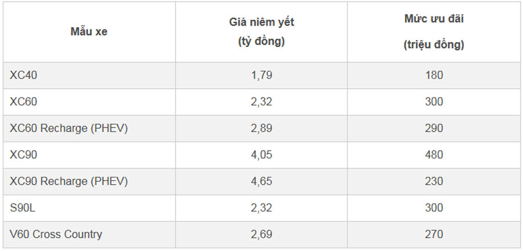Click the 'Mức ưu đãi' column header

pyautogui.click(x=434, y=32)
